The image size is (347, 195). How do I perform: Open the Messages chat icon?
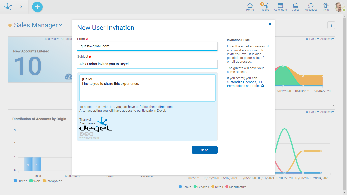311,7
